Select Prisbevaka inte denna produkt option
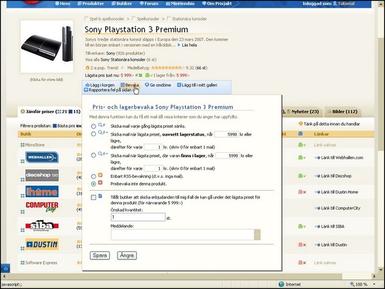The width and height of the screenshot is (385, 289). pos(93,184)
